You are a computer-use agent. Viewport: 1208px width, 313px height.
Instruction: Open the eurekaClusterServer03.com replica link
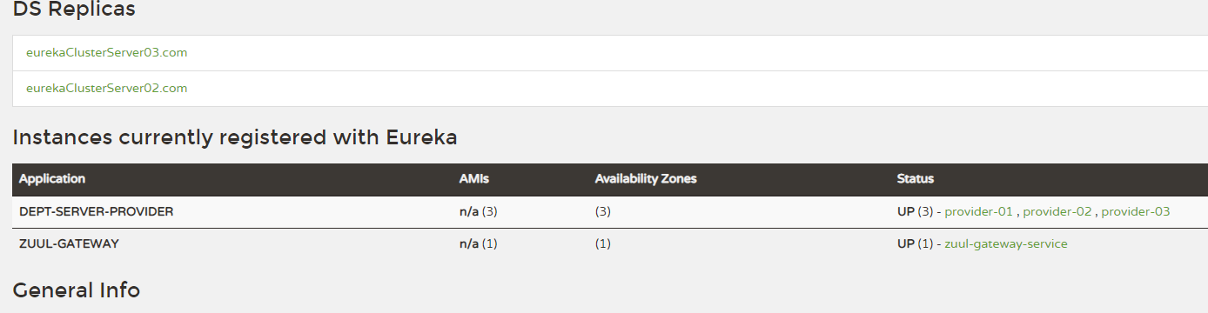coord(106,52)
